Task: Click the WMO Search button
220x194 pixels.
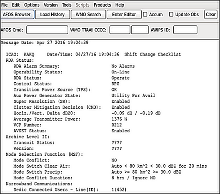Action: (x=88, y=15)
